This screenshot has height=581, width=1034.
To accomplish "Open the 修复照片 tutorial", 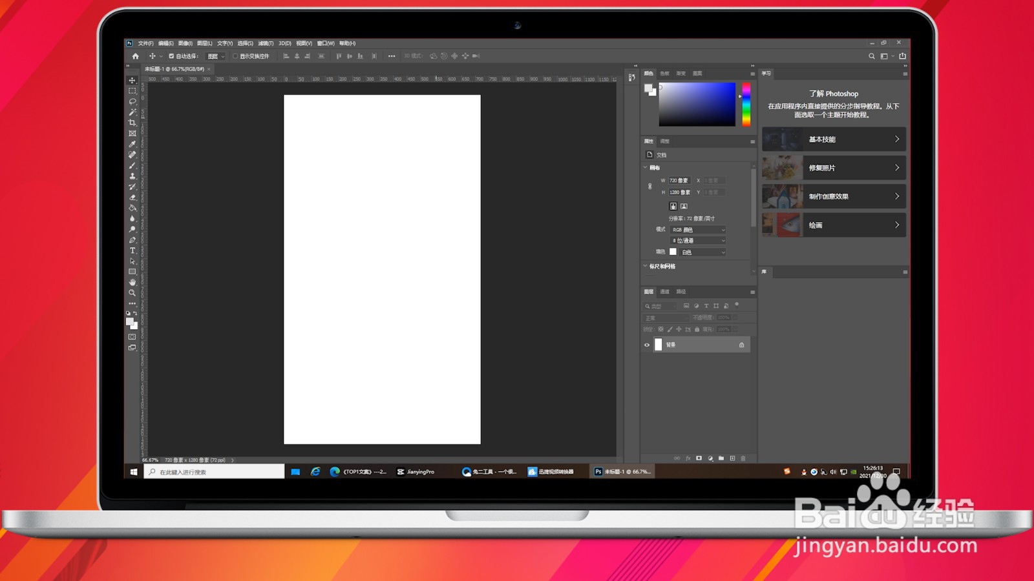I will [x=834, y=168].
